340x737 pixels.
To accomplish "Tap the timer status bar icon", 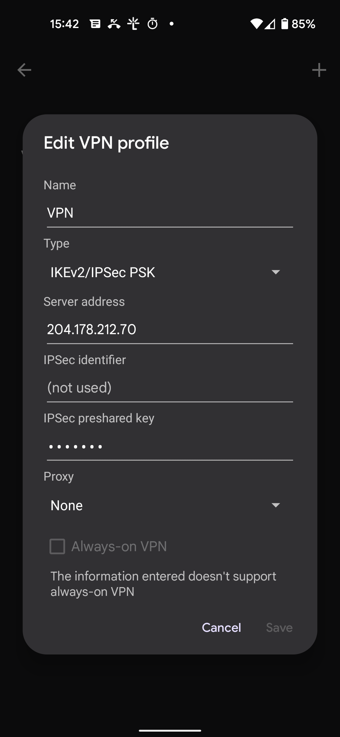I will [x=153, y=24].
